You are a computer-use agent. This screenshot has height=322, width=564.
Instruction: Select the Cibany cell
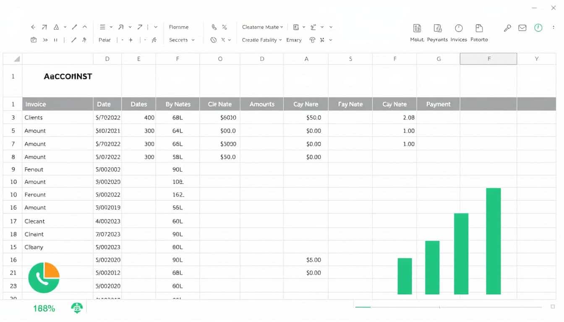[x=57, y=247]
